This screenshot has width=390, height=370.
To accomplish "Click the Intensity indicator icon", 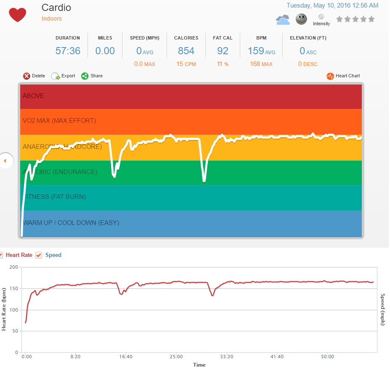I will point(321,18).
